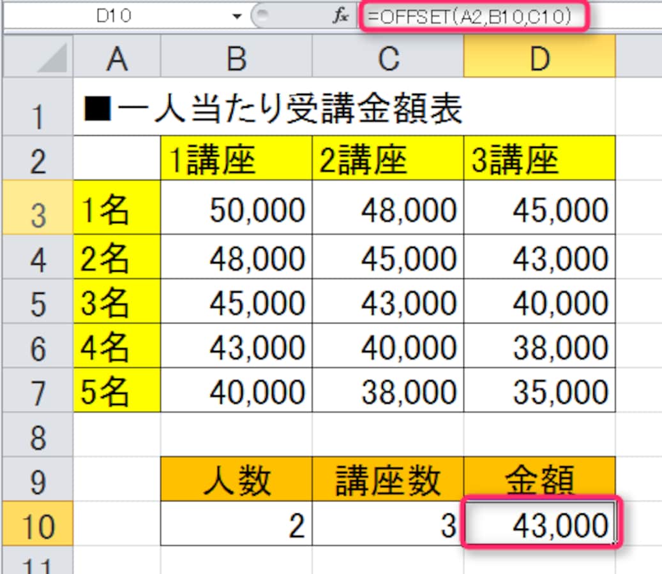Click the 講座数 header cell
The height and width of the screenshot is (574, 662).
pos(388,479)
